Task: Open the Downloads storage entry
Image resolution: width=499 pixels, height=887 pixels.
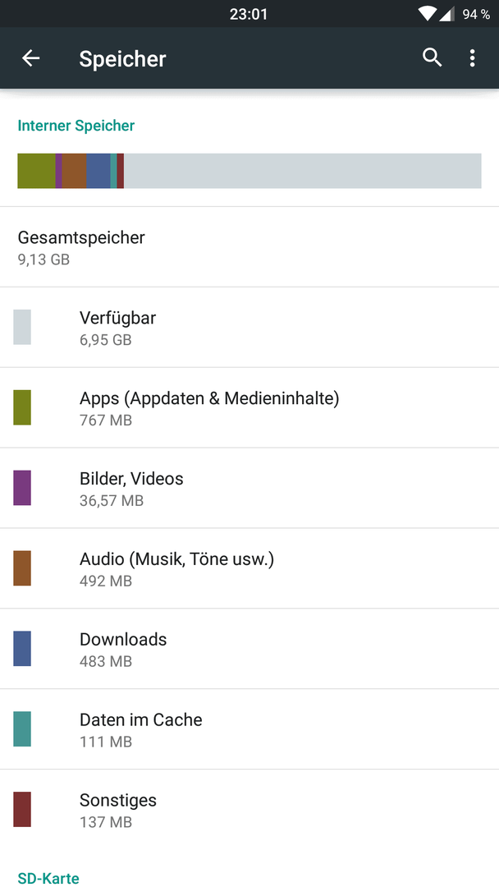Action: tap(249, 648)
